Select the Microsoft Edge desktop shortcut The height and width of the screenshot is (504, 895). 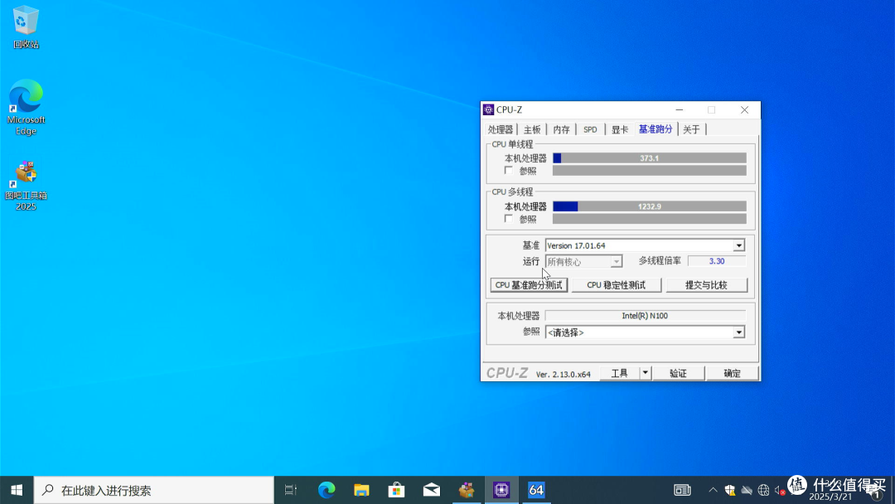[26, 107]
